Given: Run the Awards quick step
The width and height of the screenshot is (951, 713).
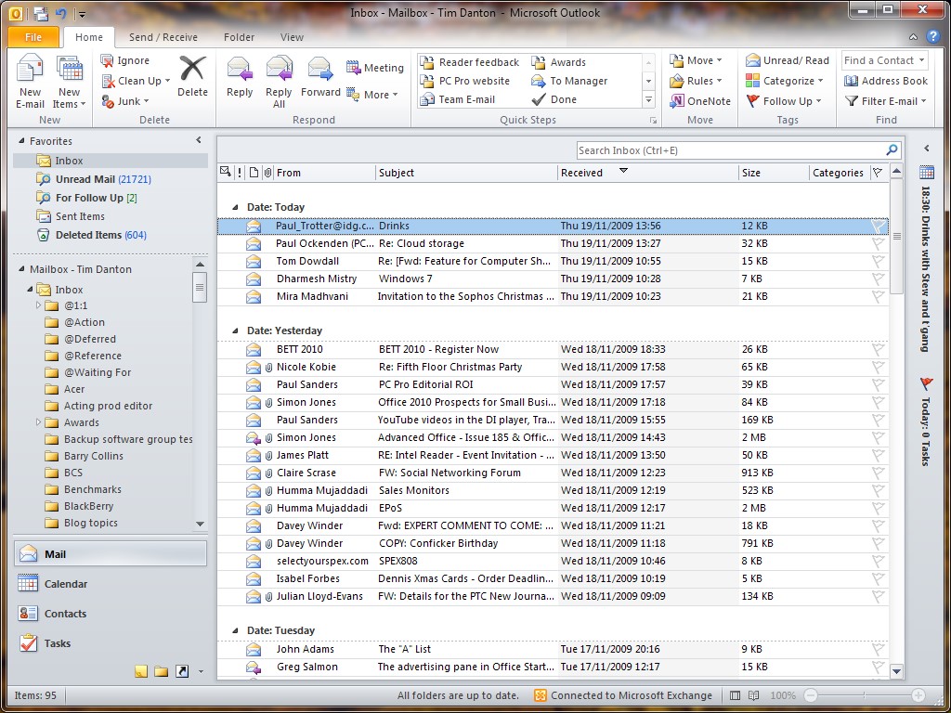Looking at the screenshot, I should [558, 62].
